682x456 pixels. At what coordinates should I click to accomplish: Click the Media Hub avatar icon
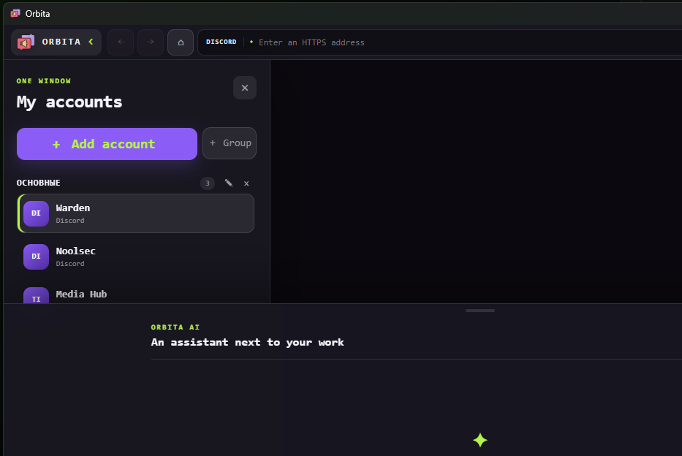(36, 295)
